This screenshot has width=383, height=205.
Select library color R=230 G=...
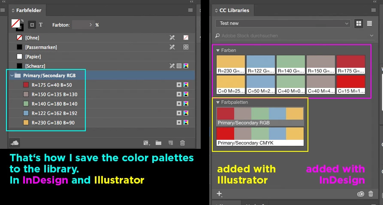click(231, 64)
